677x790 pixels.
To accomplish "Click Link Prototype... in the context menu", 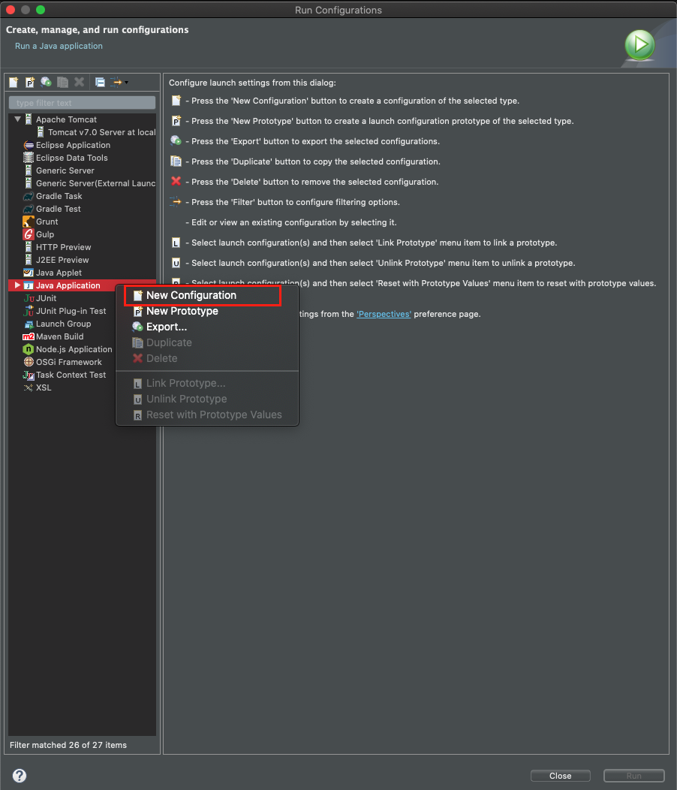I will (207, 384).
